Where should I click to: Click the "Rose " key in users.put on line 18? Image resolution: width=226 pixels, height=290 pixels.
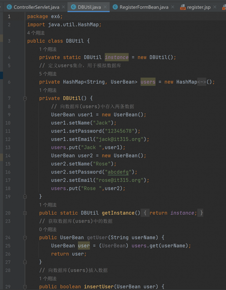click(92, 188)
